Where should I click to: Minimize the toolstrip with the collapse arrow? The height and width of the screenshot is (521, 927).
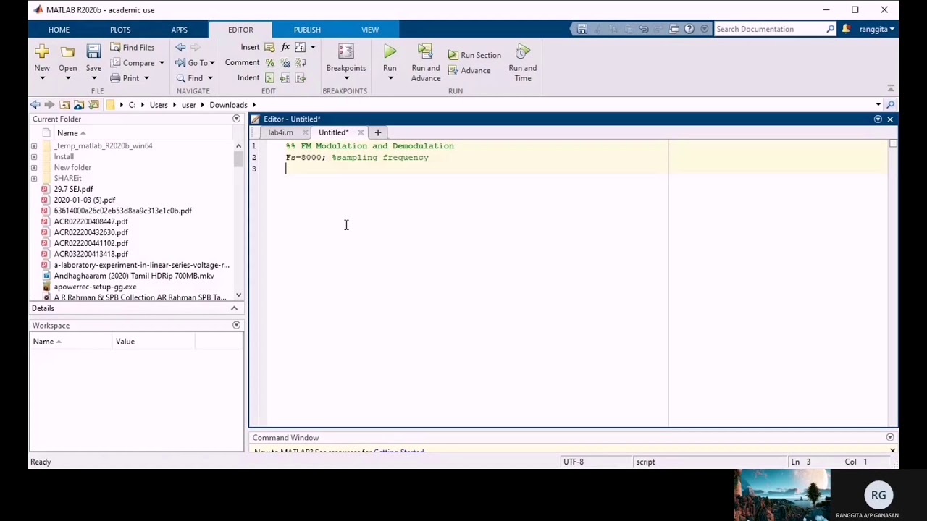tap(891, 88)
